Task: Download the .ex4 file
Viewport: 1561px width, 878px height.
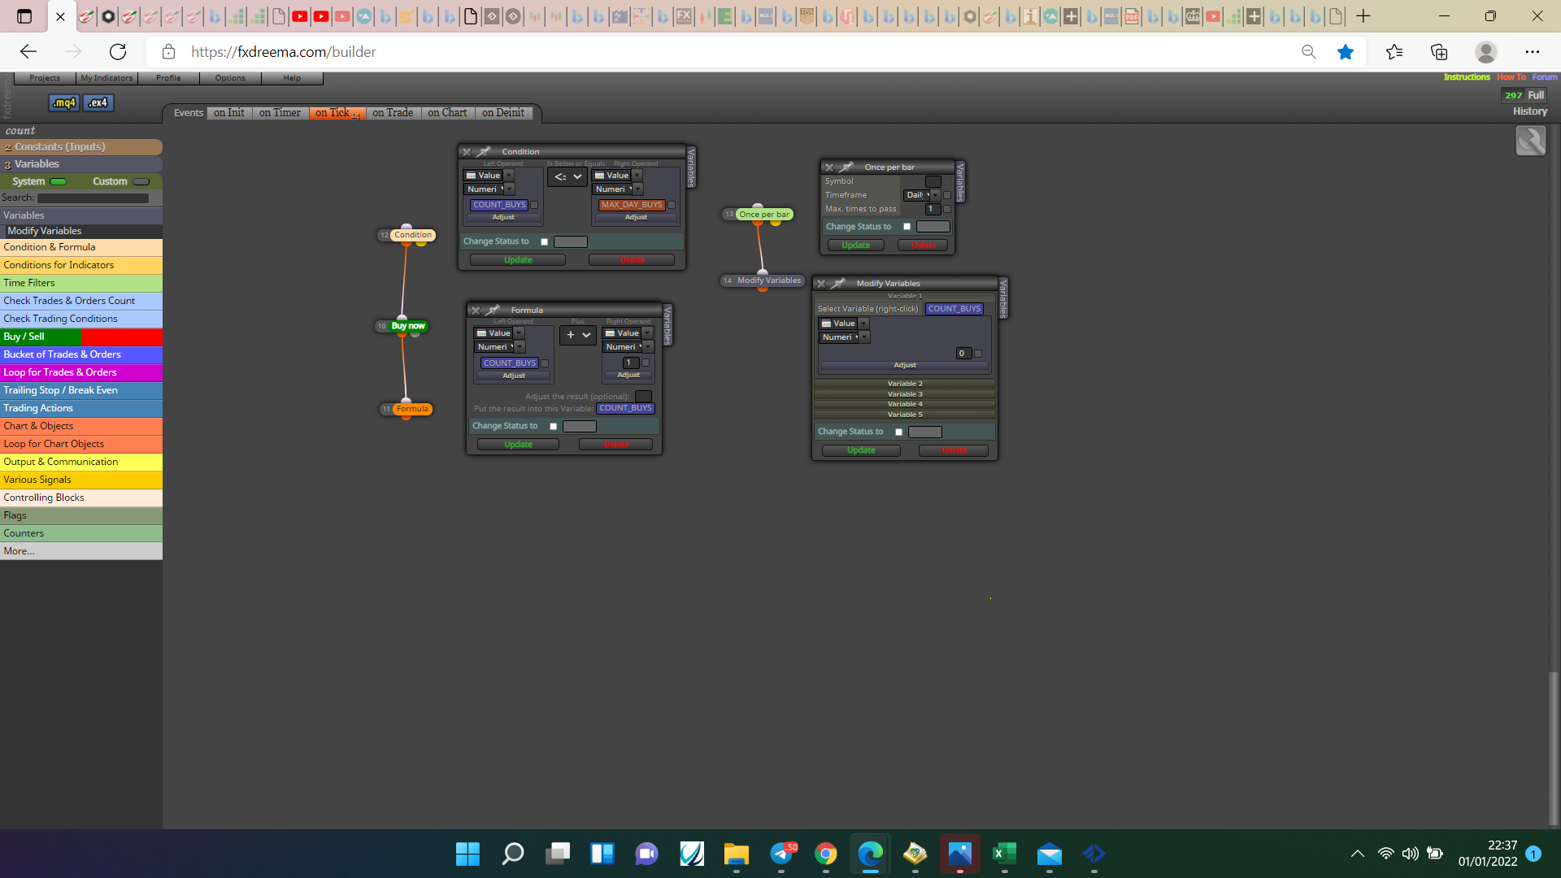Action: 98,102
